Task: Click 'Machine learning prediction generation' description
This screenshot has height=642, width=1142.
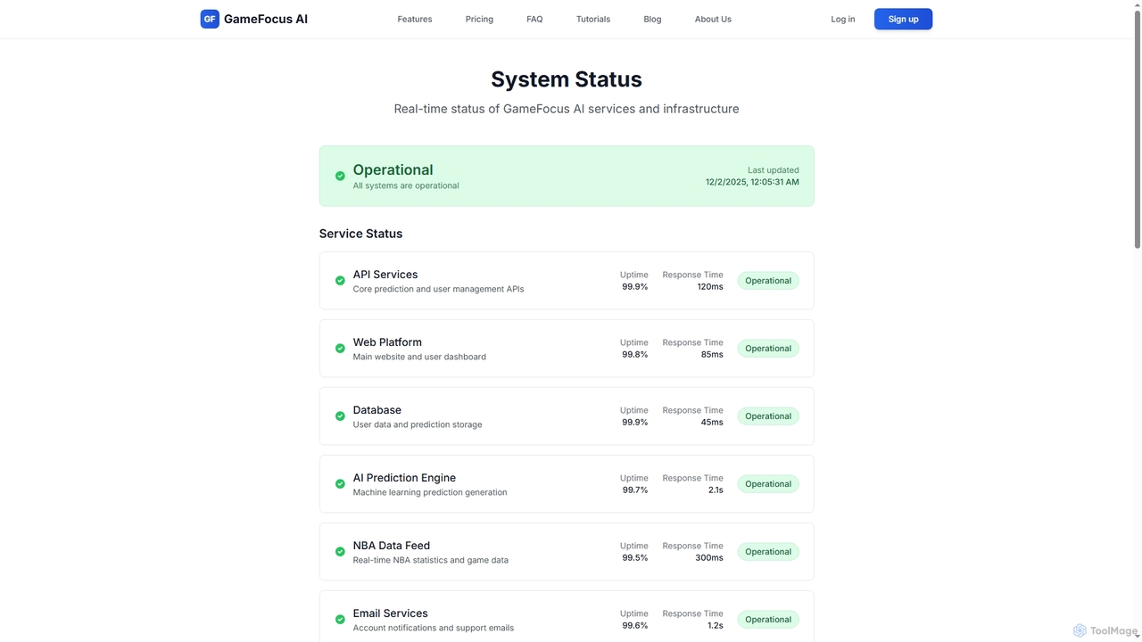Action: 430,492
